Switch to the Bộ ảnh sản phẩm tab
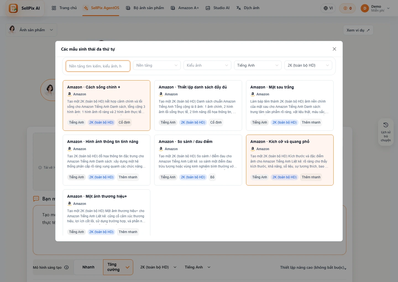 point(145,8)
